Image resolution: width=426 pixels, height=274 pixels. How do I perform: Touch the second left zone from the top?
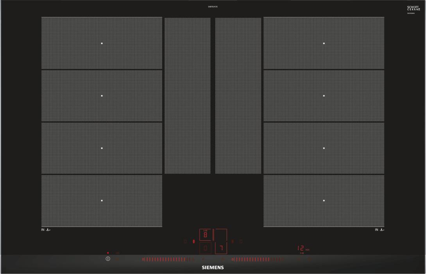click(102, 96)
